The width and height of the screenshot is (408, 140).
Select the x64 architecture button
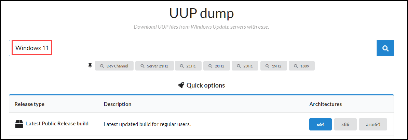pyautogui.click(x=320, y=124)
